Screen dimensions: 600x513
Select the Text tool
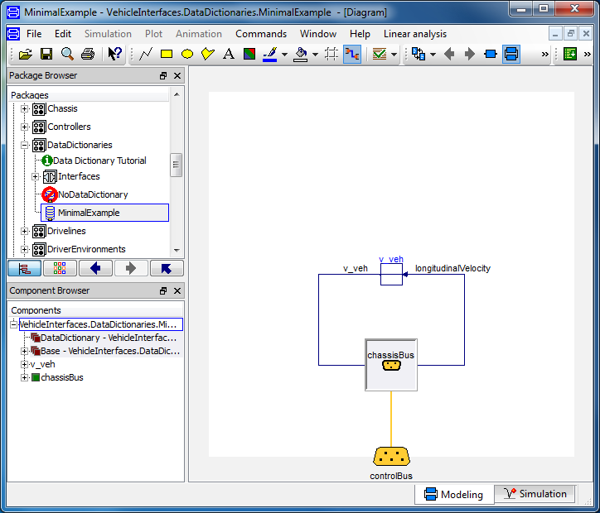pyautogui.click(x=229, y=55)
